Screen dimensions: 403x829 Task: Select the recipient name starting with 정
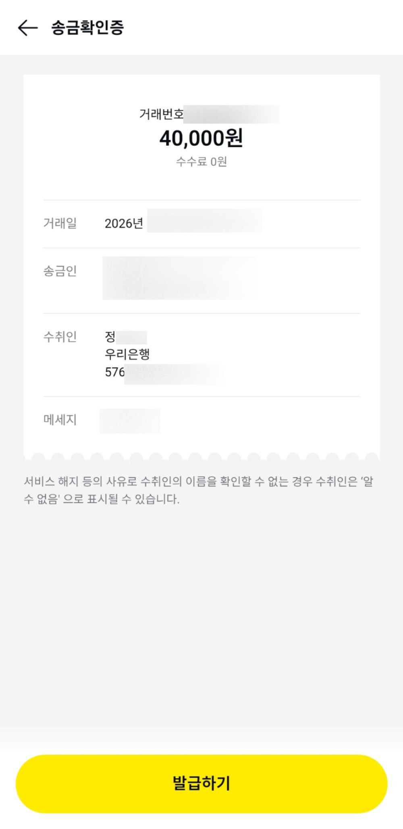[126, 337]
